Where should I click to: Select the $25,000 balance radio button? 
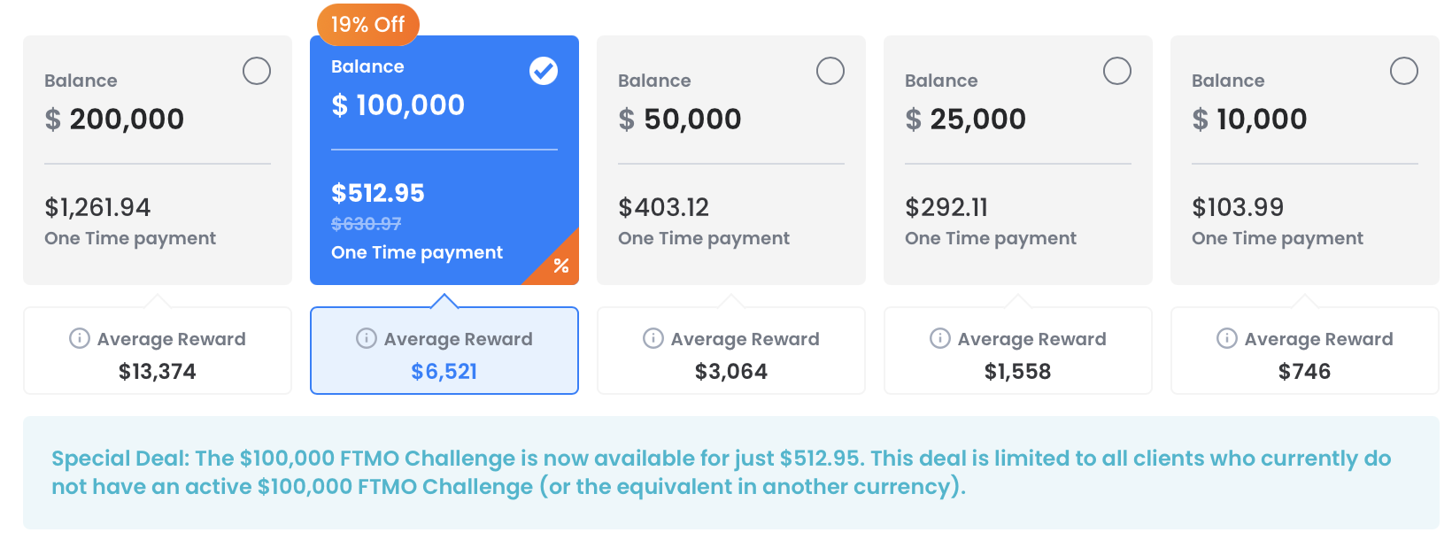pyautogui.click(x=1117, y=71)
